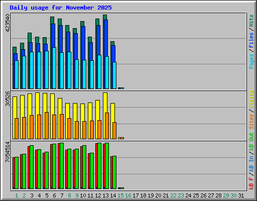Click day 30 on the x-axis
Viewport: 257px width, 201px height.
[233, 195]
